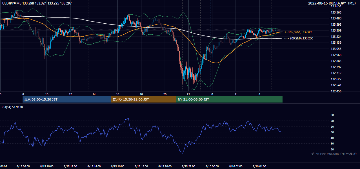Screen dimensions: 360x169
Task: Click the 8/15 12:00 date label
Action: (70, 166)
